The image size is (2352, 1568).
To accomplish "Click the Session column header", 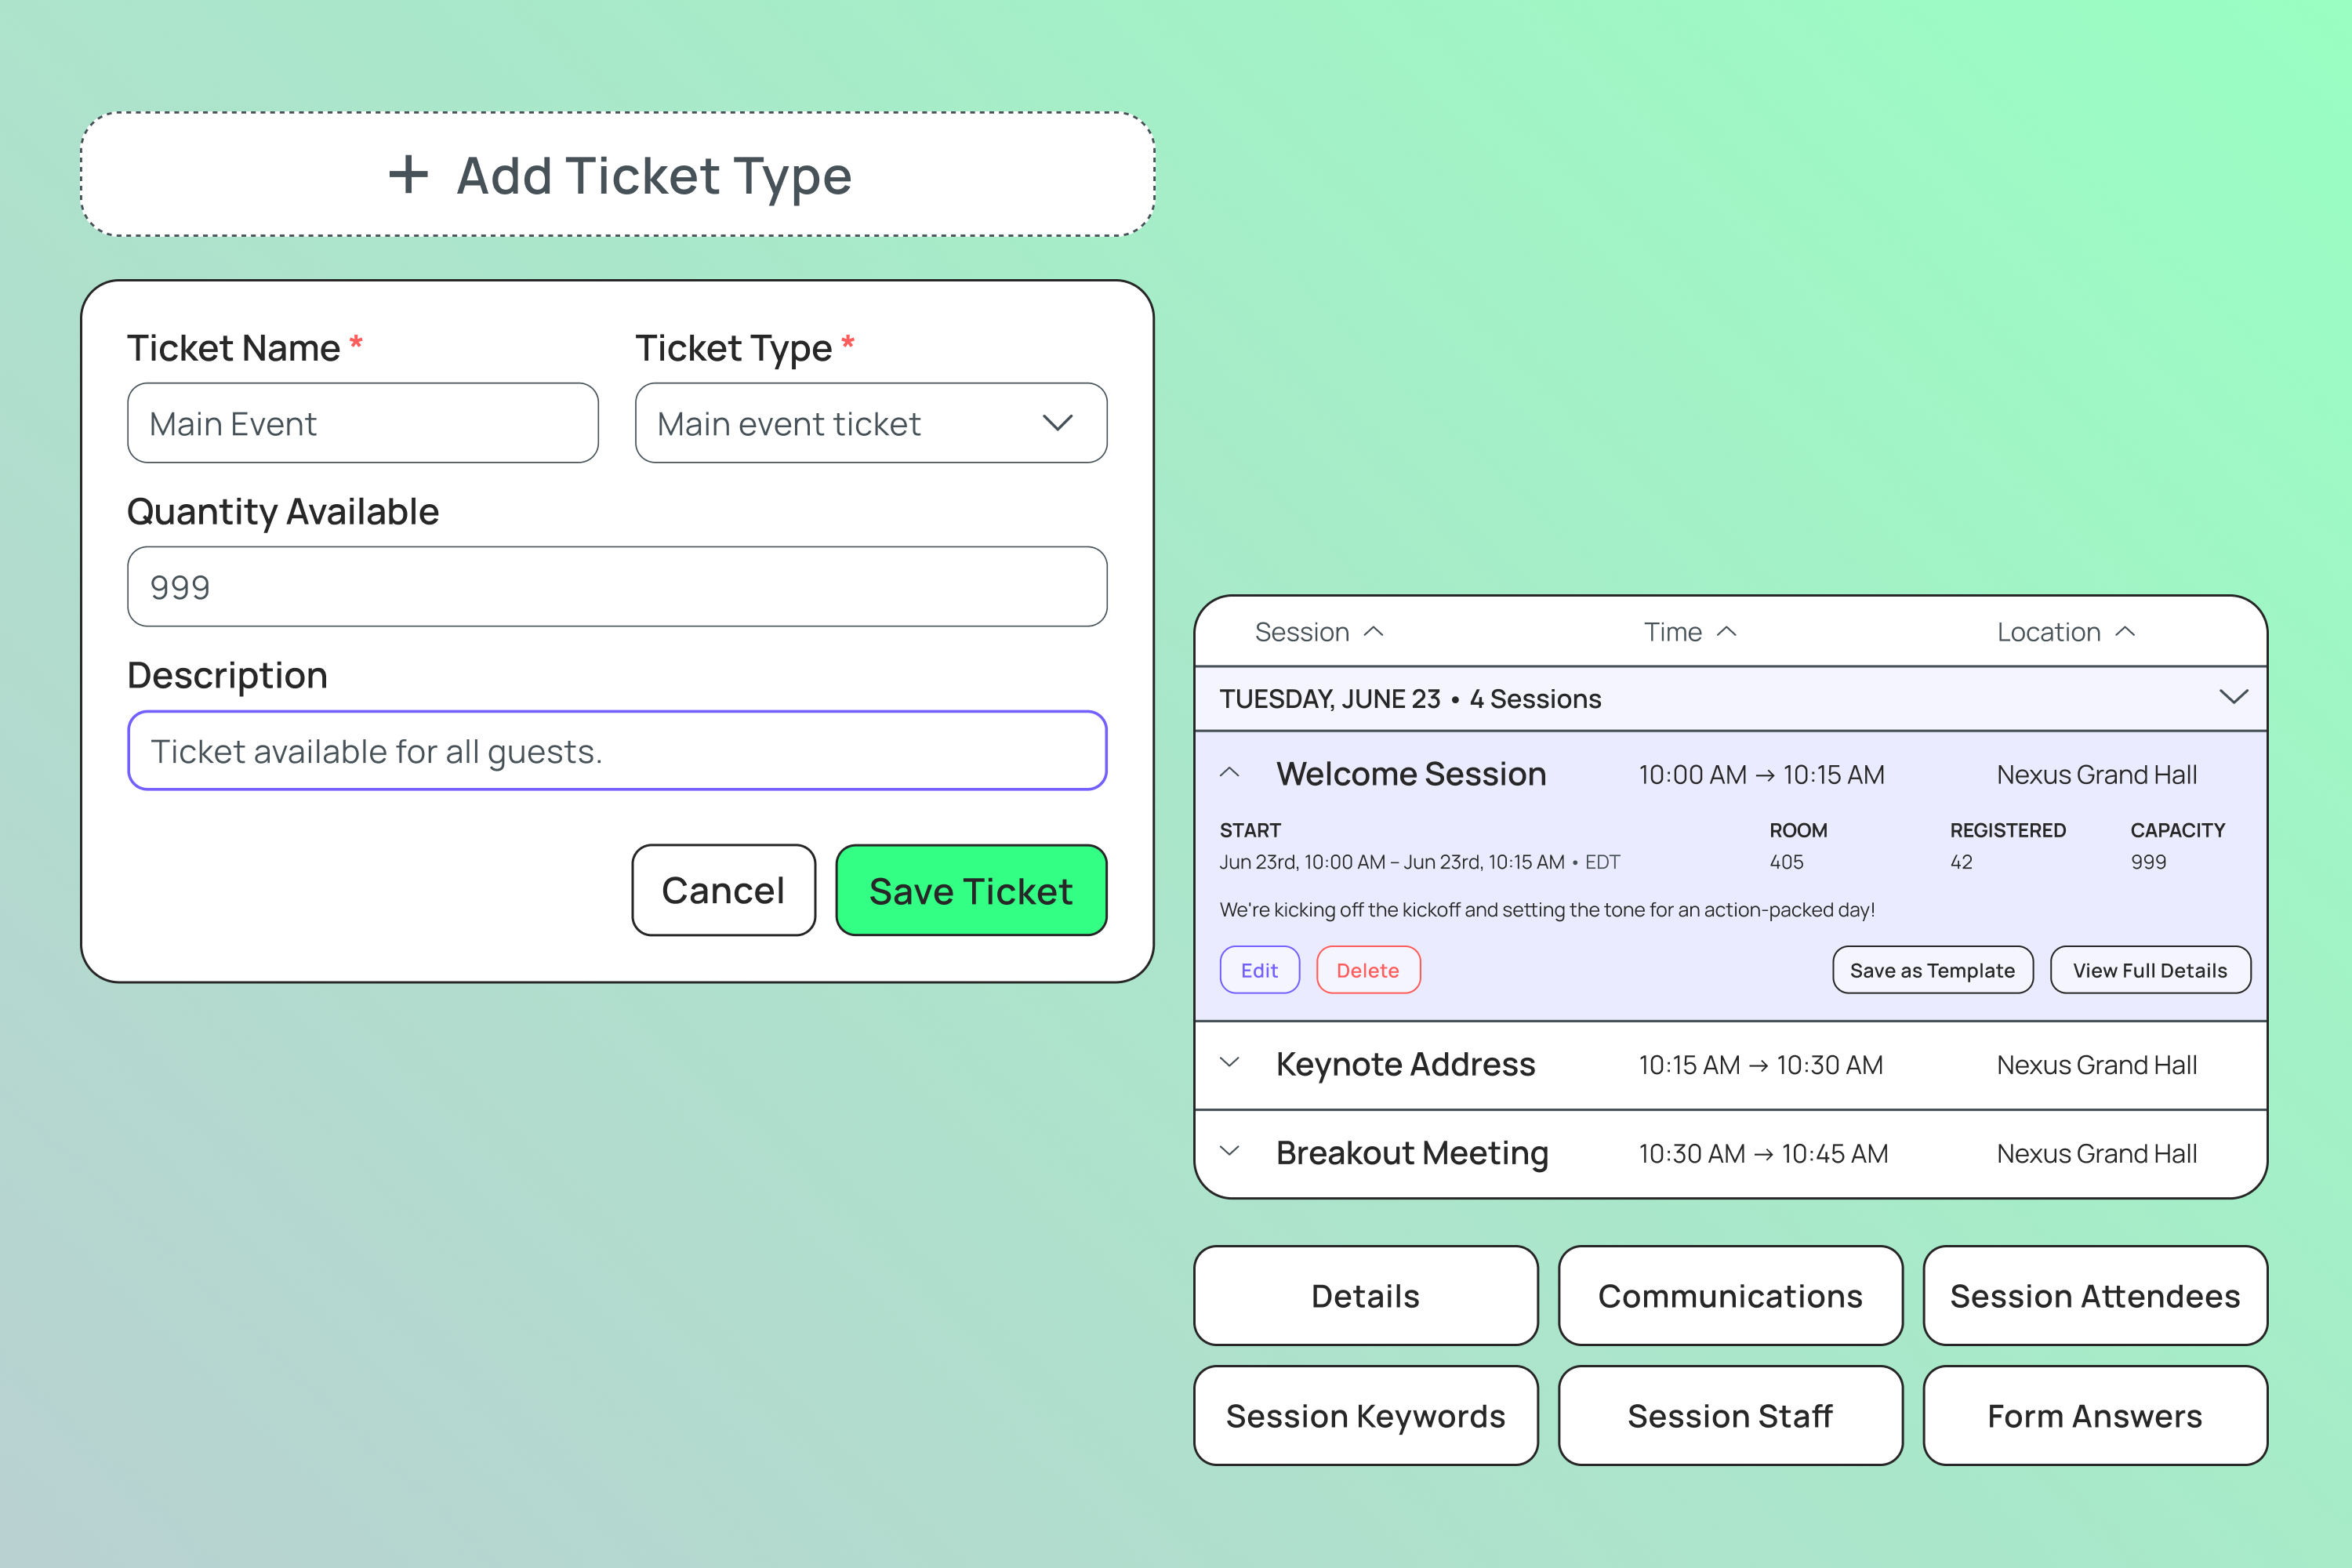I will tap(1302, 632).
